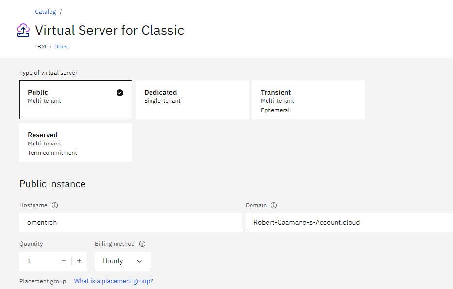
Task: Click the plus icon to increase quantity
Action: 79,261
